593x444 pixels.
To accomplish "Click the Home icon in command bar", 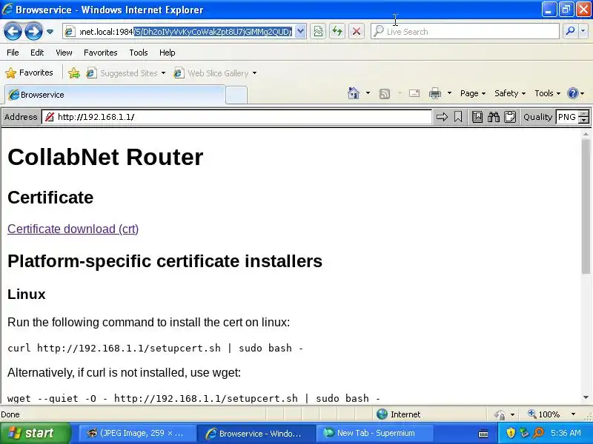I will click(x=354, y=93).
